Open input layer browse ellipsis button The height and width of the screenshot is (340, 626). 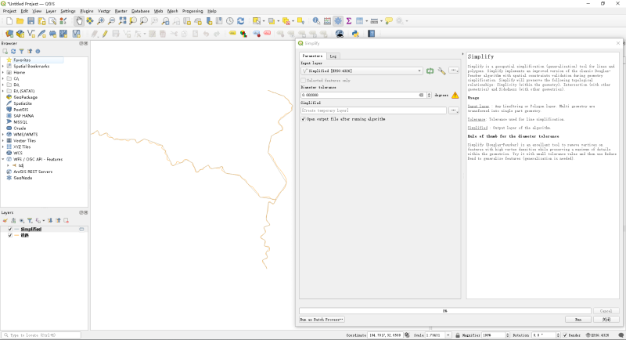[x=454, y=71]
